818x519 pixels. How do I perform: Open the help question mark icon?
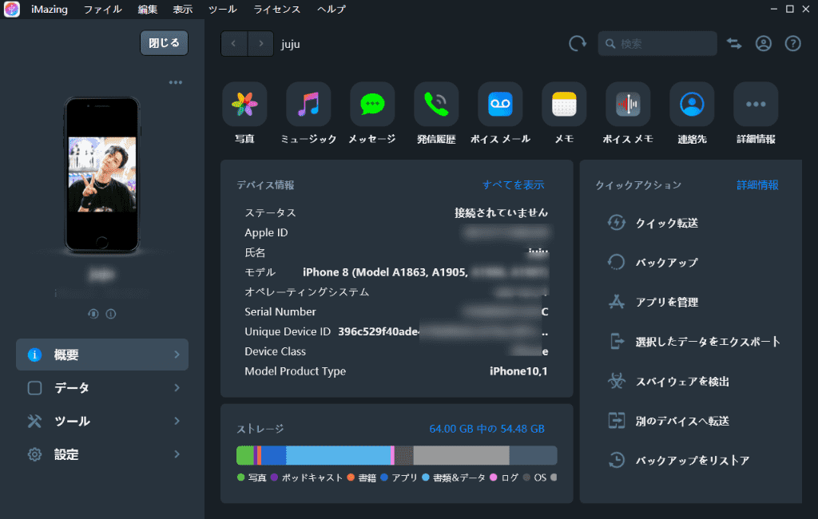click(793, 44)
